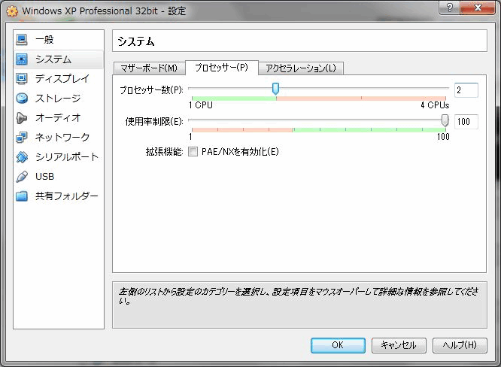Open ヘルプ(H) button

[460, 345]
